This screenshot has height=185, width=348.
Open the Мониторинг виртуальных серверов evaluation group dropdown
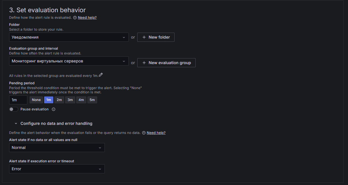(x=69, y=61)
